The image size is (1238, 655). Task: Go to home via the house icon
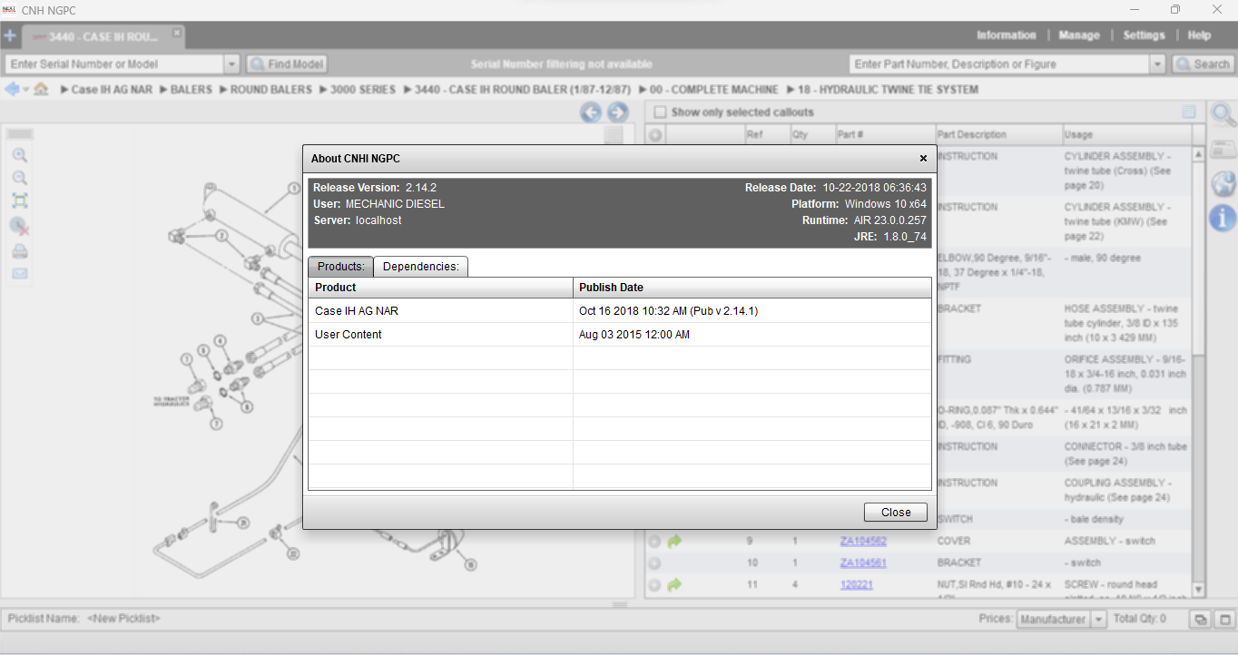41,89
